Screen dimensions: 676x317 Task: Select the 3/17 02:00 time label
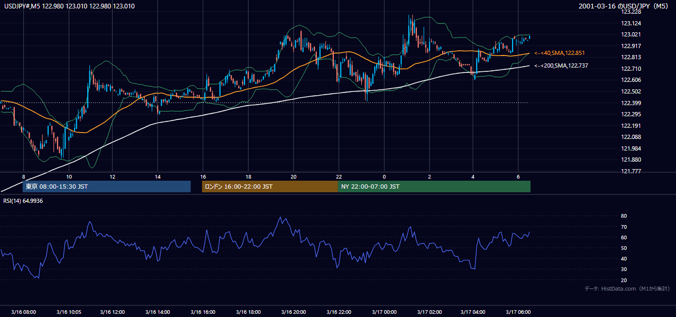429,312
